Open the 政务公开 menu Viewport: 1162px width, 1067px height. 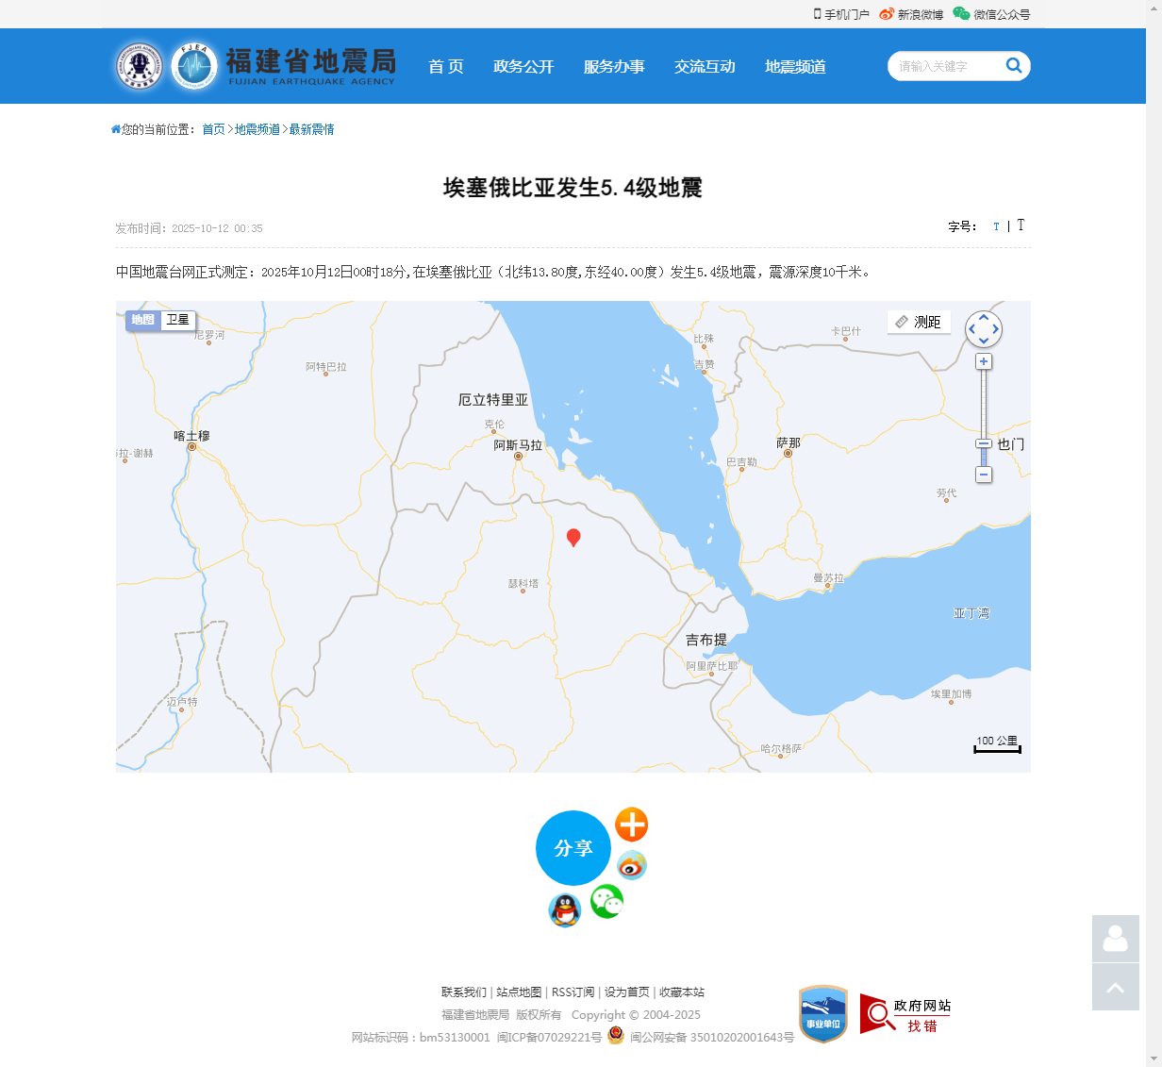pyautogui.click(x=524, y=66)
